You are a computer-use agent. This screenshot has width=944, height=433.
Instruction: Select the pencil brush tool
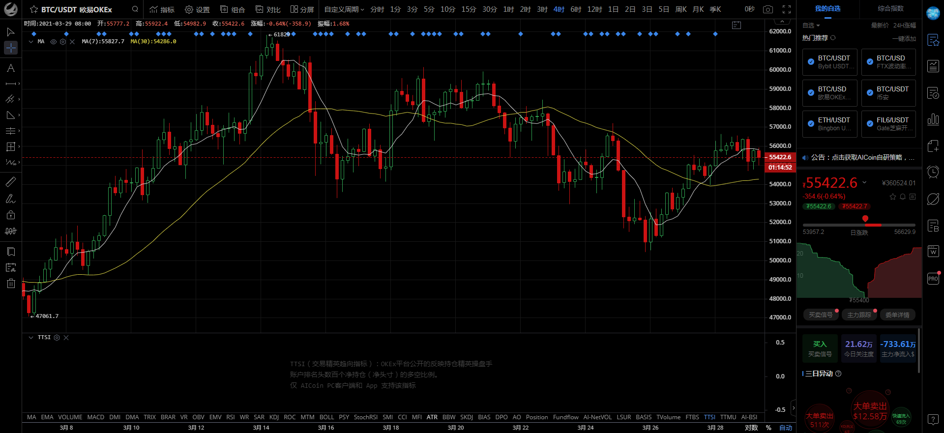tap(10, 199)
